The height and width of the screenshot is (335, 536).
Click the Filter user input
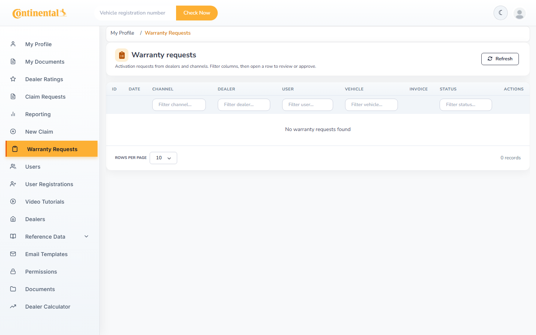pos(307,105)
